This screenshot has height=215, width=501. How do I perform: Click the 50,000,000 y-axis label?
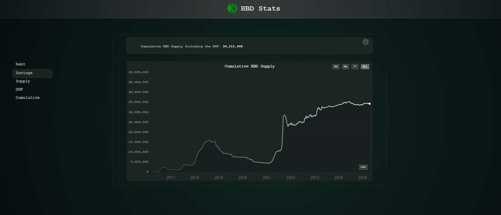(x=138, y=72)
